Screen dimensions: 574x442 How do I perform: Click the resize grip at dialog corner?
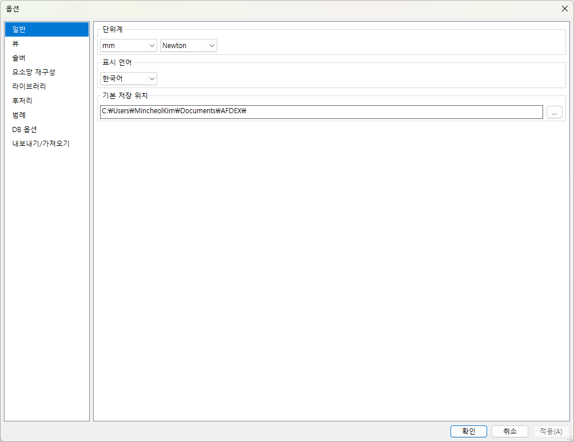[569, 438]
